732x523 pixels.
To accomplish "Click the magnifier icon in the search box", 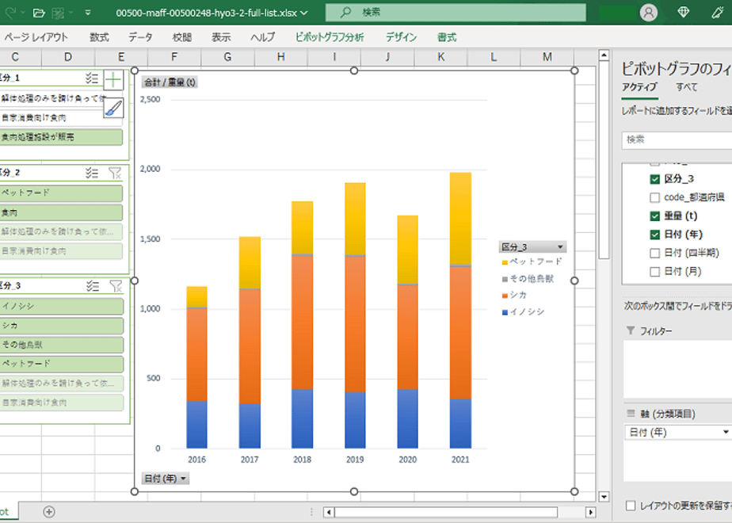I will click(x=345, y=13).
